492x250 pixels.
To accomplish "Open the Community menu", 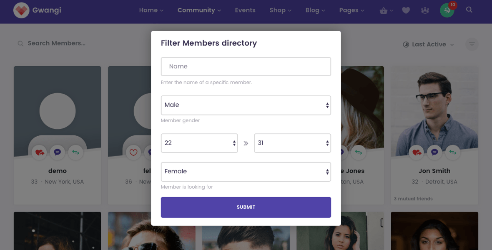I will 199,10.
